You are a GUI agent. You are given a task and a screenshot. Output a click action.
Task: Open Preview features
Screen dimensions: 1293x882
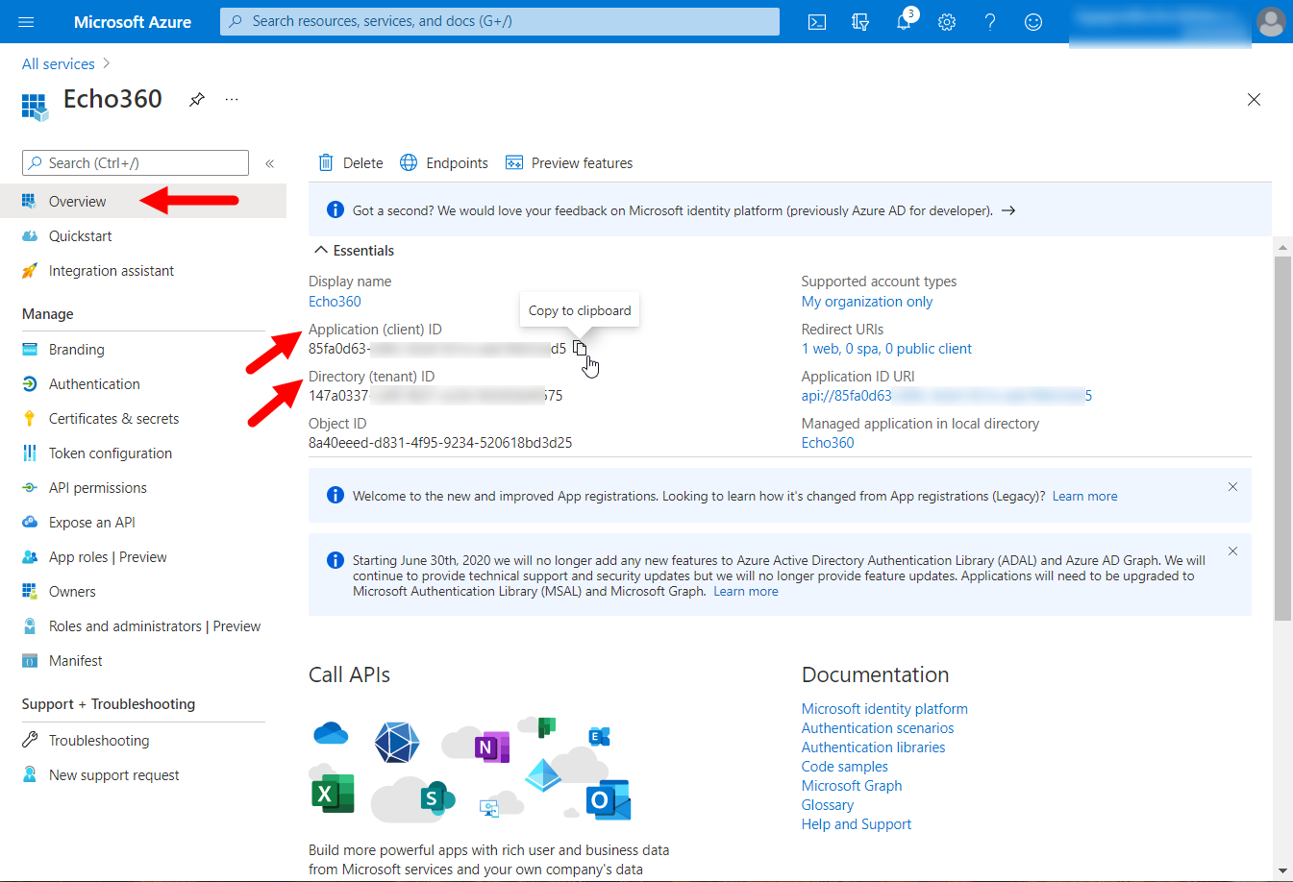(569, 163)
